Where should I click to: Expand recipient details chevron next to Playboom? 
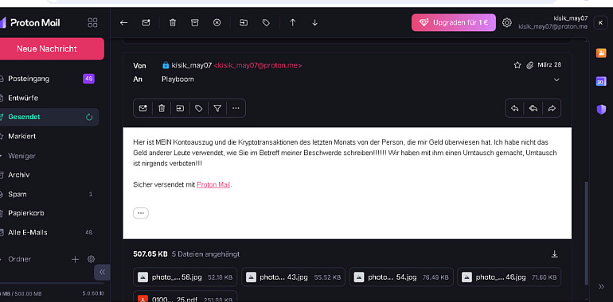point(556,79)
